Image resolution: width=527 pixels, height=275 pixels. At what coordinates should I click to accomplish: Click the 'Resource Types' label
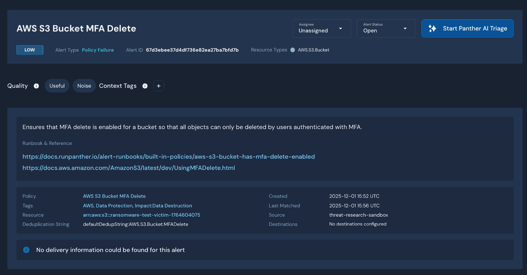(269, 50)
